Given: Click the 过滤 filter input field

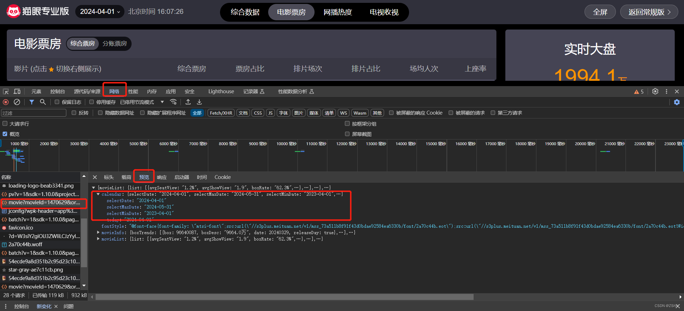Looking at the screenshot, I should click(34, 113).
